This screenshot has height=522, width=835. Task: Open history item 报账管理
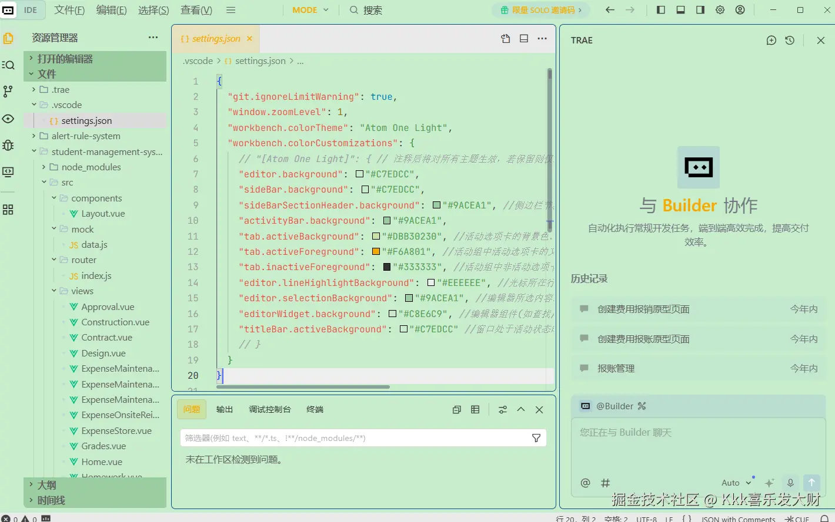pos(699,369)
